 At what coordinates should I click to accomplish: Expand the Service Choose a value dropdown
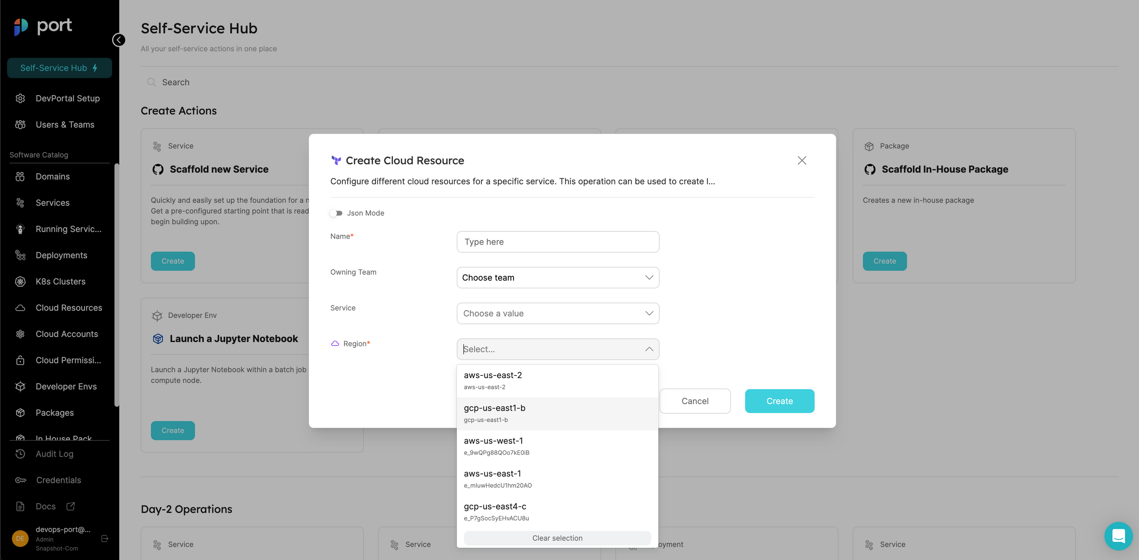(x=557, y=313)
